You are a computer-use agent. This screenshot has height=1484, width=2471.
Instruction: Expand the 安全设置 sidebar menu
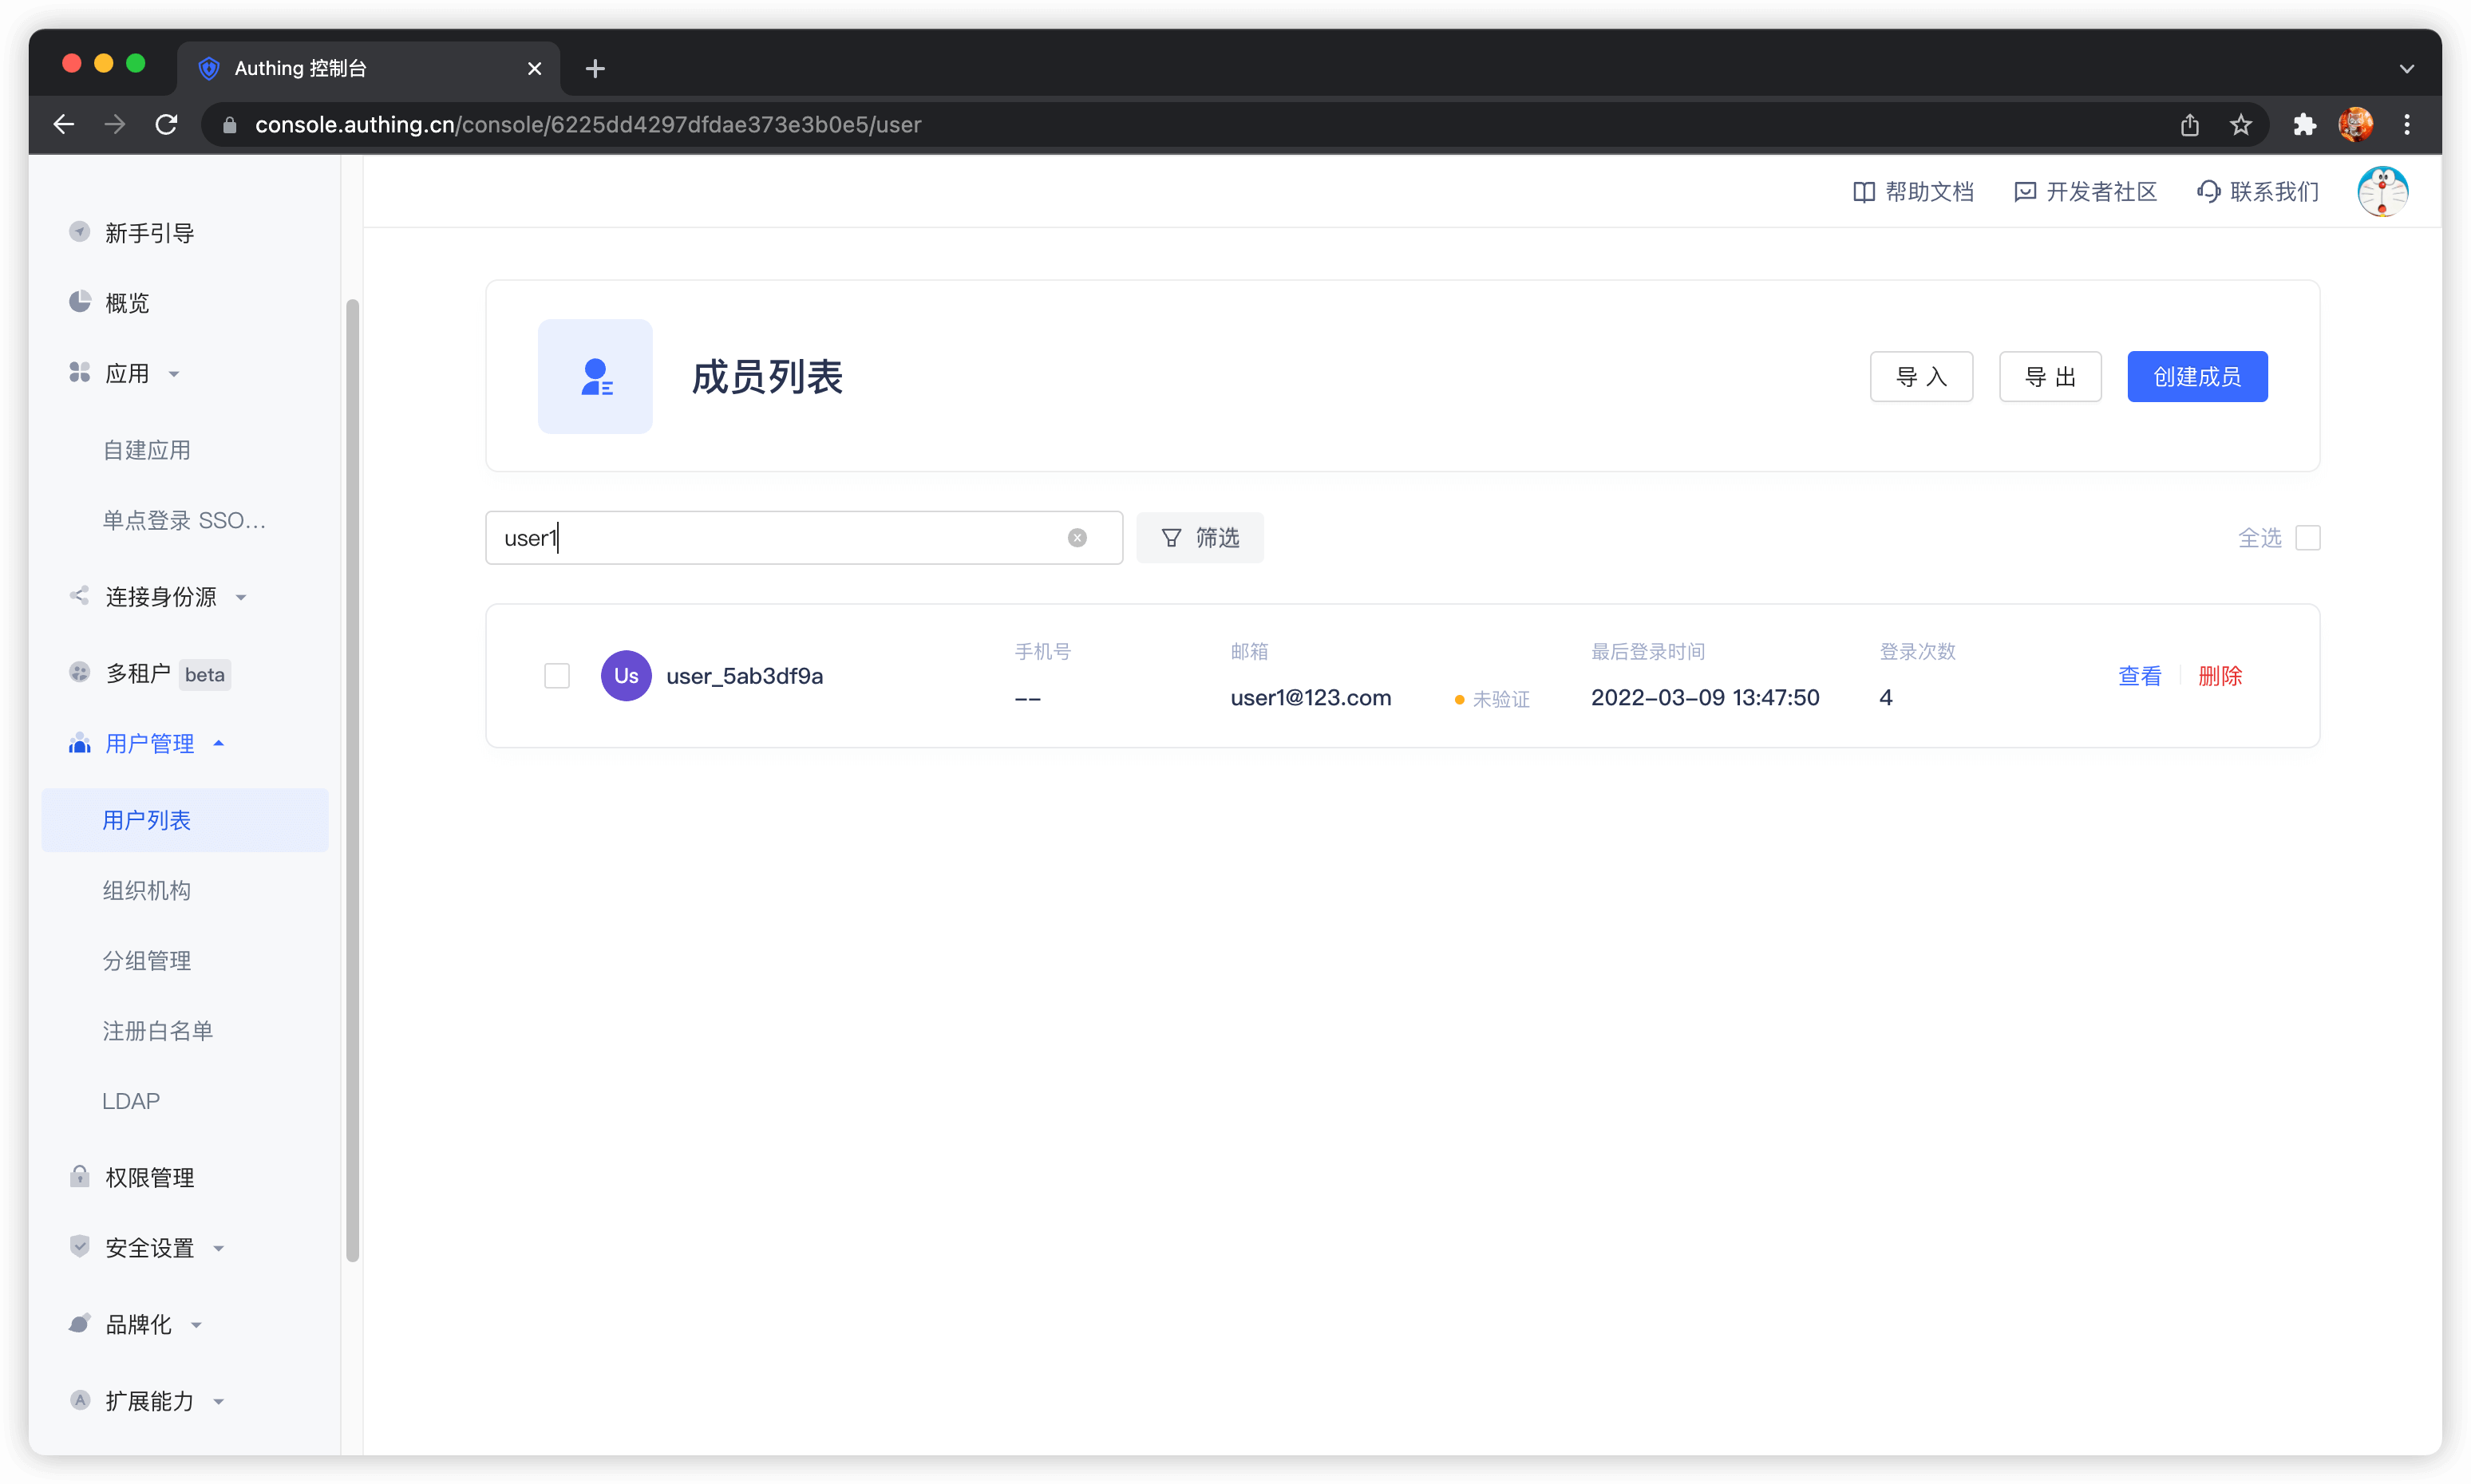[149, 1248]
